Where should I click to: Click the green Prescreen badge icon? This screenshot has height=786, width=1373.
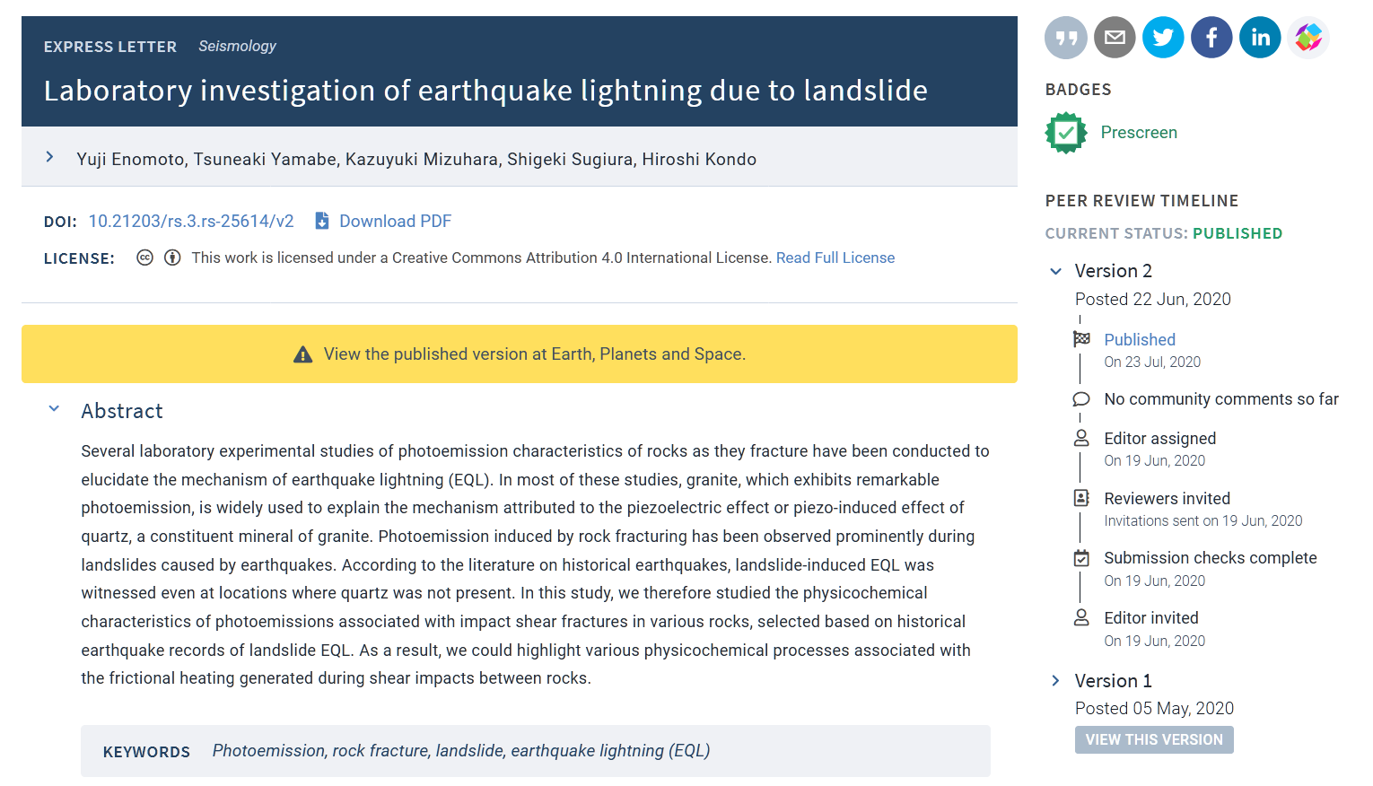coord(1066,133)
